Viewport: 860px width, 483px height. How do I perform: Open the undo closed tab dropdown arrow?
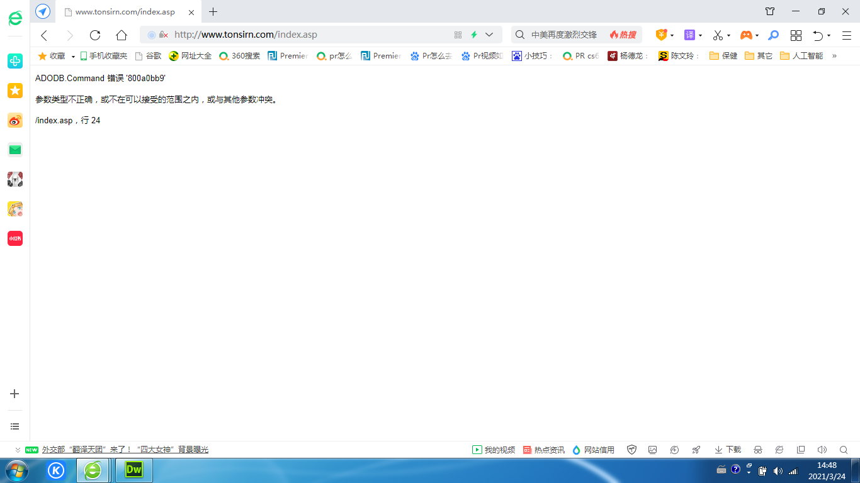[x=829, y=36]
